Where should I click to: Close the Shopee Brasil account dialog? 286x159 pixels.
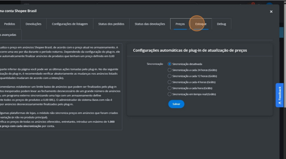271,12
